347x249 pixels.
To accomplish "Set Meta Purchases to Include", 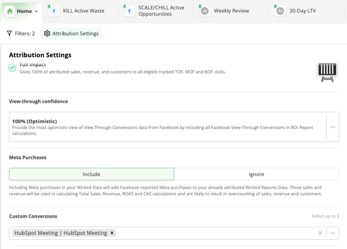I will point(92,174).
